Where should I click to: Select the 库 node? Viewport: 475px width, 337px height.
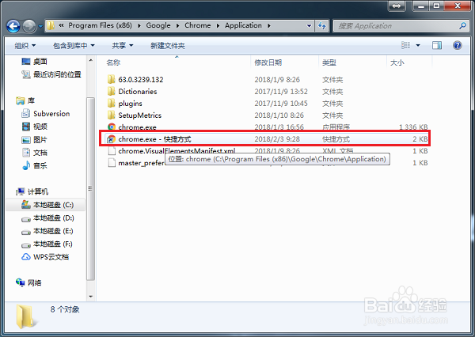[x=25, y=100]
